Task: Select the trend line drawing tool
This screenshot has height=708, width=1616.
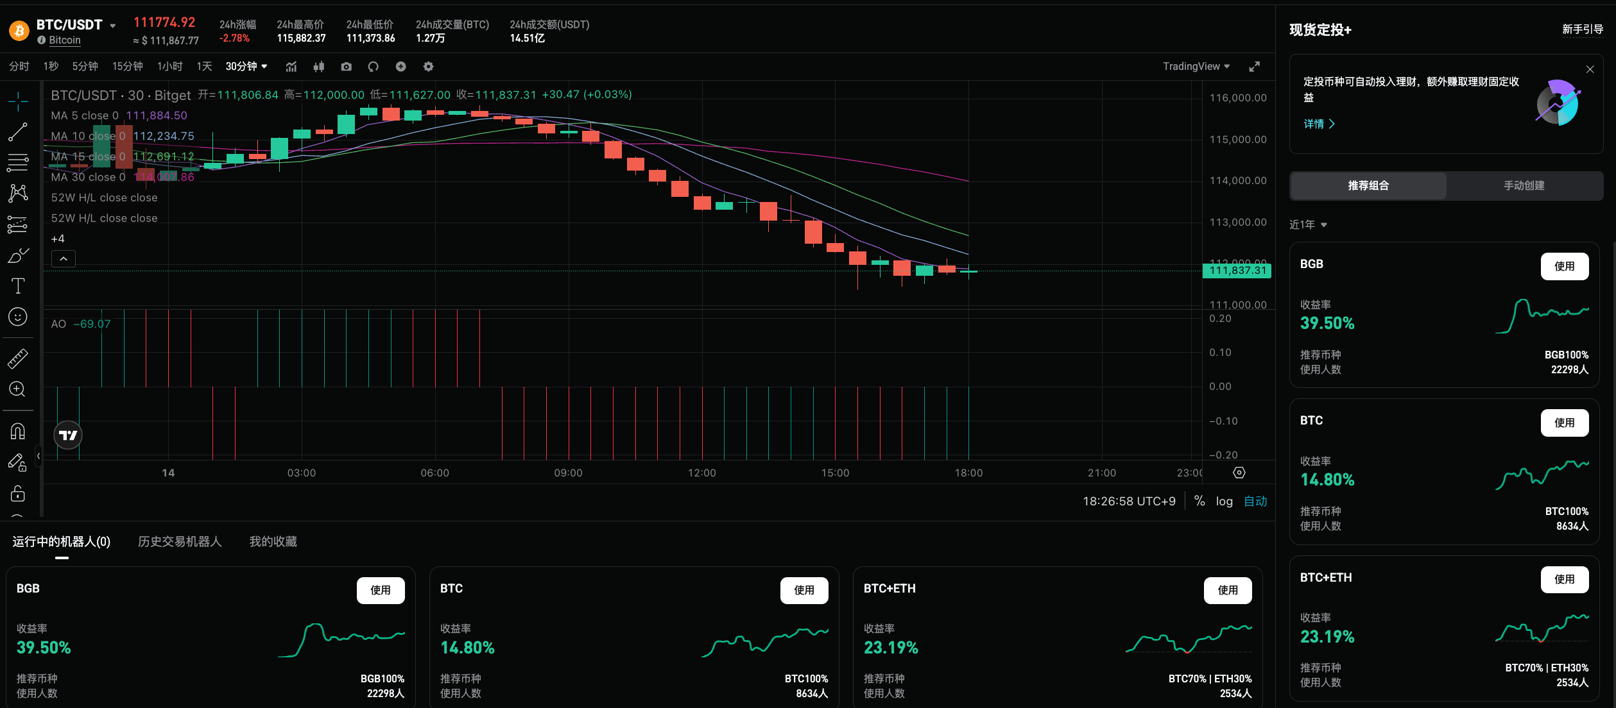Action: coord(17,132)
